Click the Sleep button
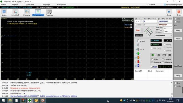 pyautogui.click(x=178, y=30)
